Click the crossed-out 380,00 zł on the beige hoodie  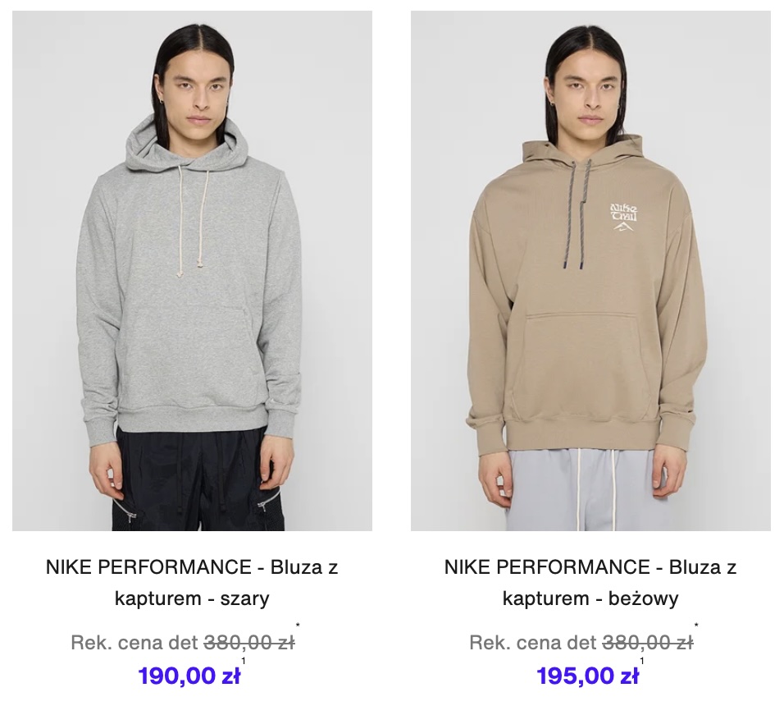648,643
